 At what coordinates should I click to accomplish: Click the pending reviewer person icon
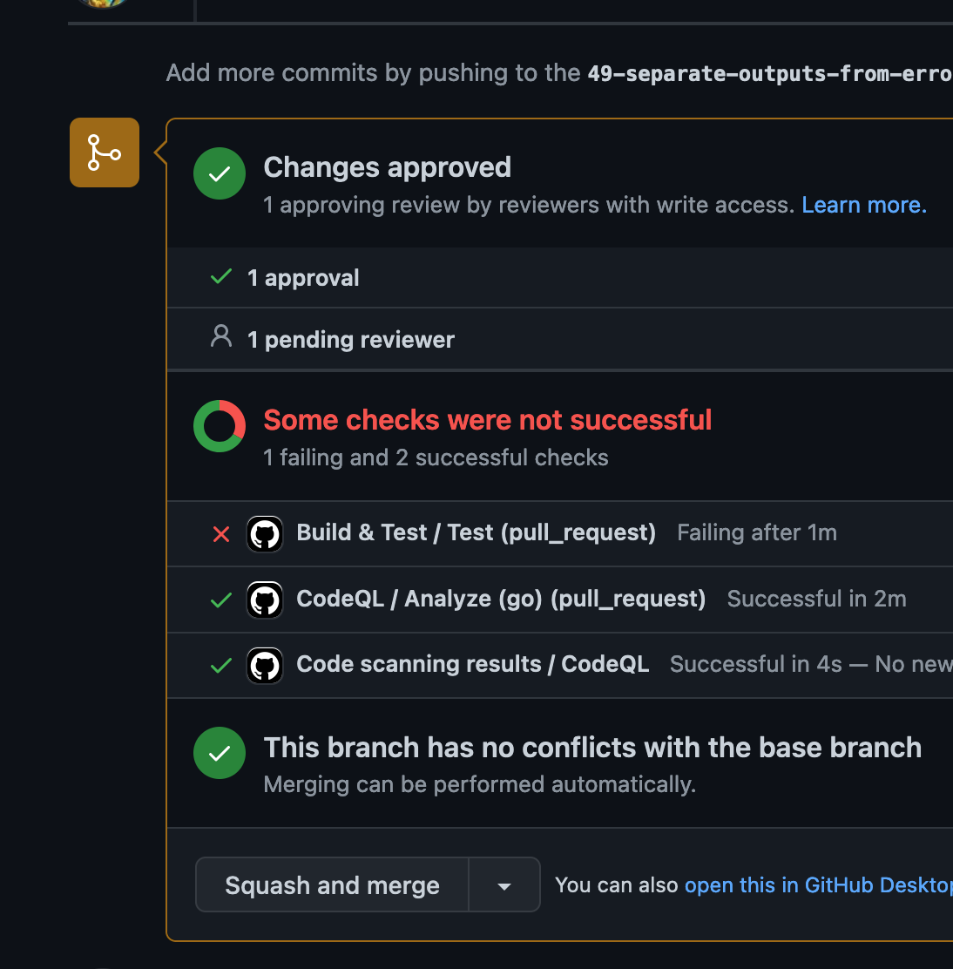(221, 337)
